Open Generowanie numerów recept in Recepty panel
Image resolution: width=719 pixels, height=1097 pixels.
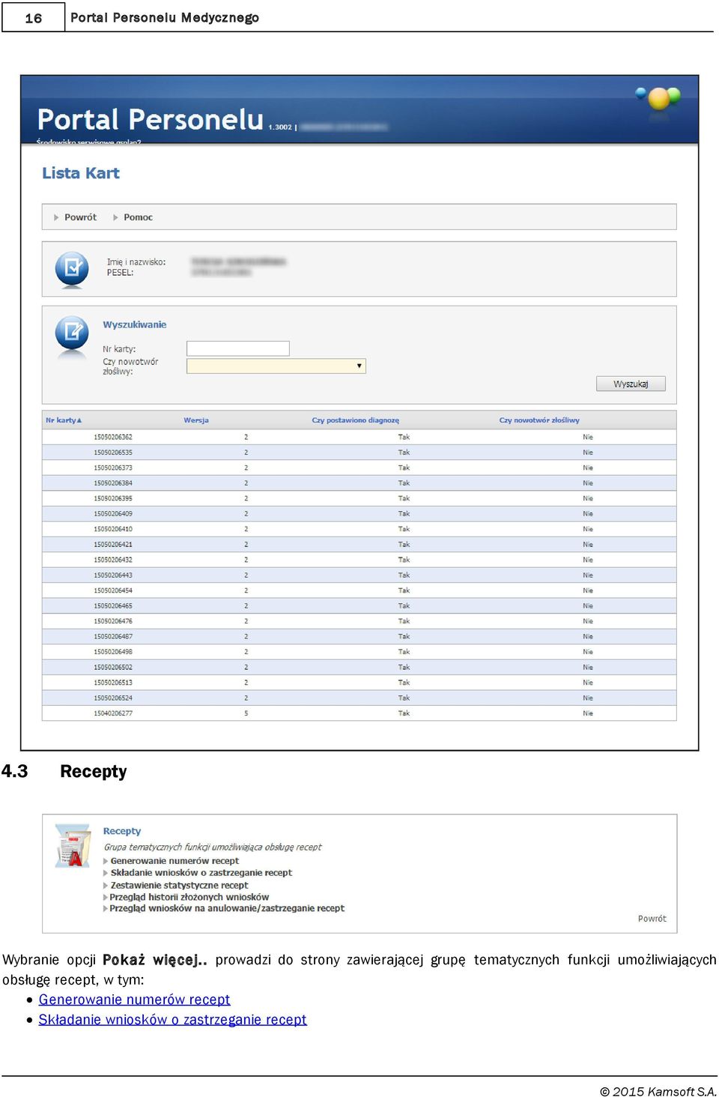(x=175, y=861)
